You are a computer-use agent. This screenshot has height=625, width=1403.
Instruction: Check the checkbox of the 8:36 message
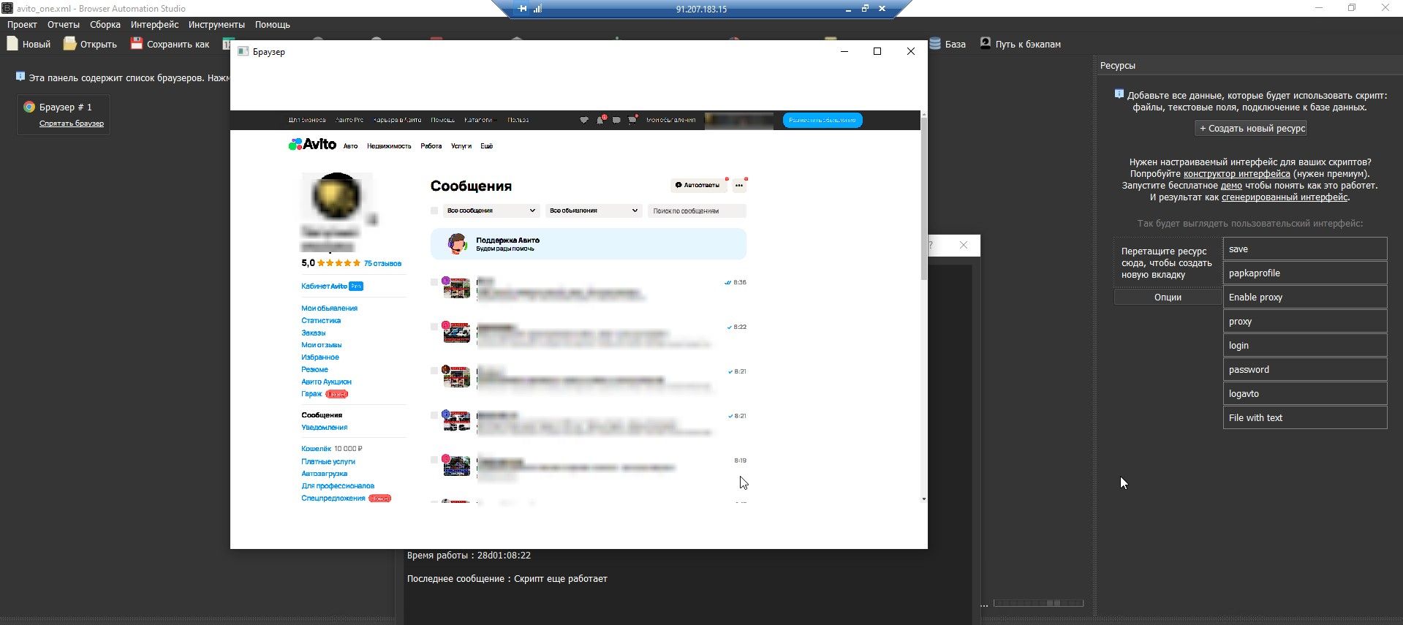pyautogui.click(x=434, y=282)
